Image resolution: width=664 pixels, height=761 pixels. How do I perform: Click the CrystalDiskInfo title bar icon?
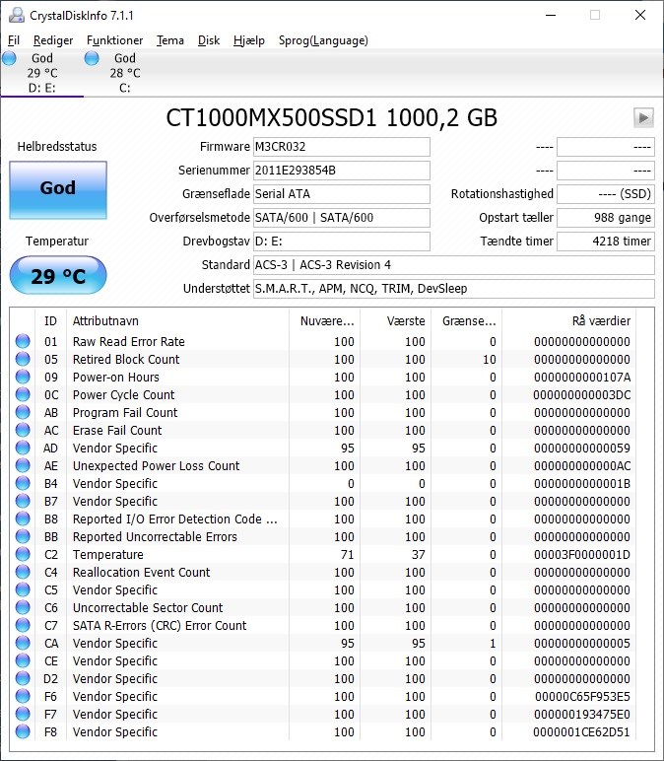click(x=17, y=15)
